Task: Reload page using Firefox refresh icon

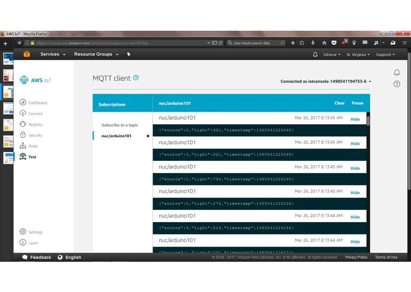Action: pos(221,43)
